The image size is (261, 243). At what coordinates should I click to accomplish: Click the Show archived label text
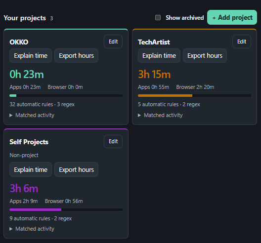click(184, 18)
